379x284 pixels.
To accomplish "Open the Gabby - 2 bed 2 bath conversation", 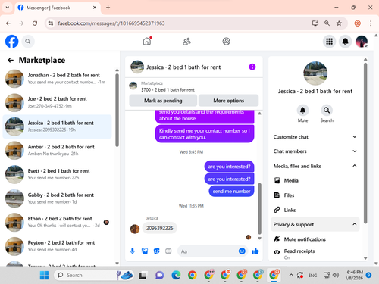I will tap(58, 198).
